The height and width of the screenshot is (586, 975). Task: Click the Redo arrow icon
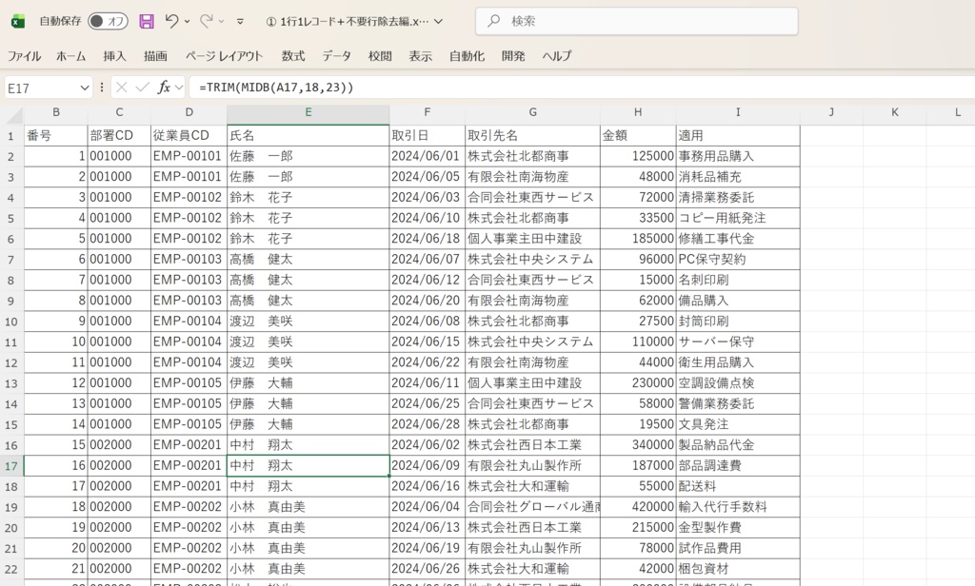[x=206, y=21]
